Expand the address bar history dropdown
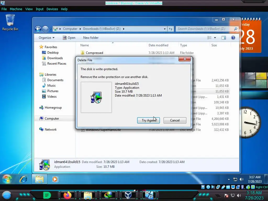268x201 pixels. [165, 29]
